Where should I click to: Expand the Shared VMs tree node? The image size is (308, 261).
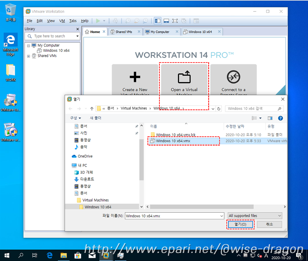[x=28, y=56]
